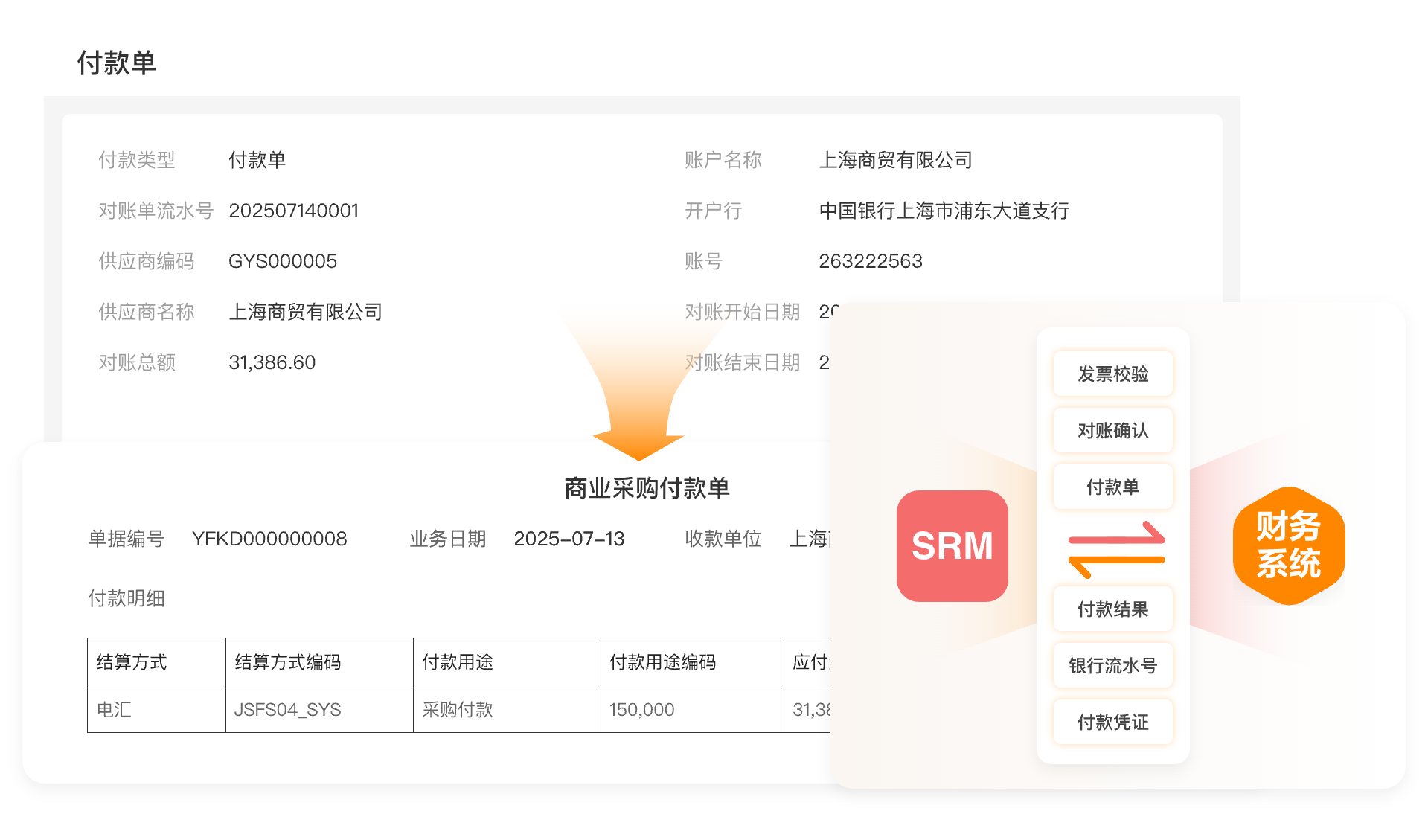The image size is (1428, 817).
Task: Select supplier code GYS000005 field
Action: tap(282, 261)
